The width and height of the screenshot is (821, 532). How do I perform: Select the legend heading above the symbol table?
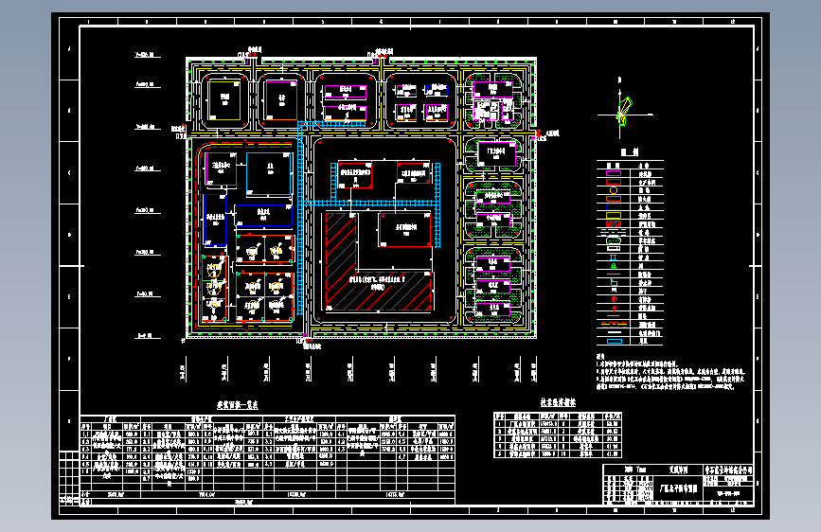pos(630,151)
